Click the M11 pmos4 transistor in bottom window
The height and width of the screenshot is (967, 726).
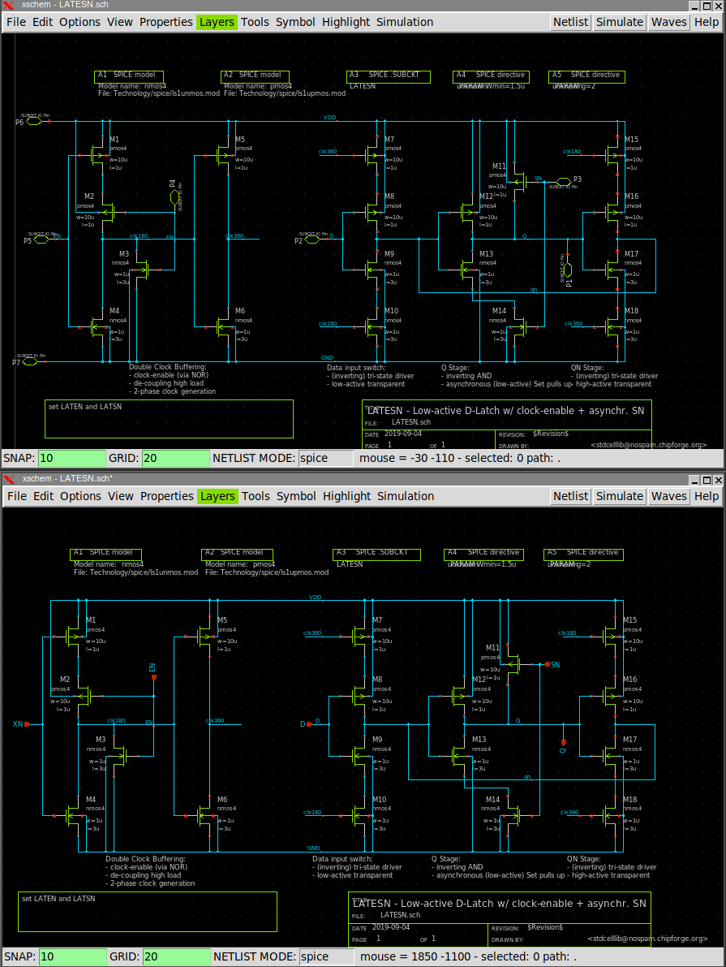click(x=512, y=663)
